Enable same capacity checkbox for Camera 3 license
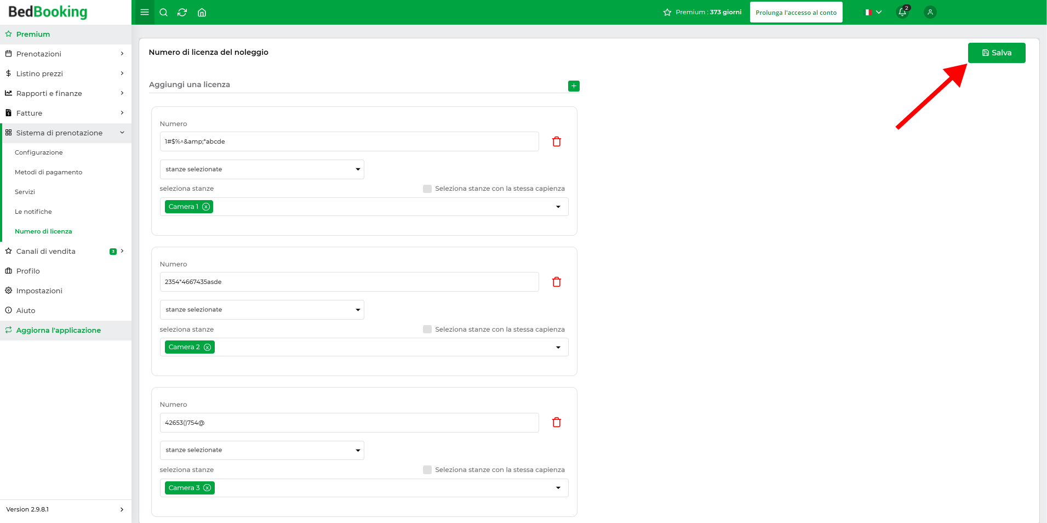 coord(427,470)
